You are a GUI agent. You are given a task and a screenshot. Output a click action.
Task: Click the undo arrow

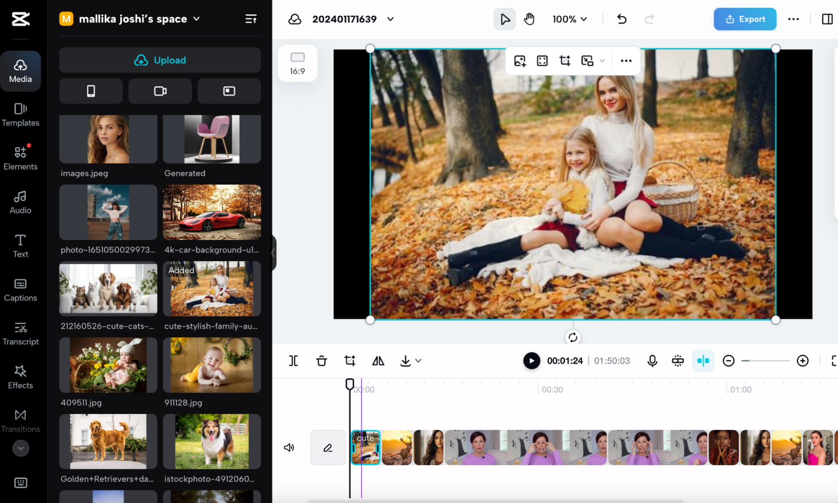tap(622, 19)
